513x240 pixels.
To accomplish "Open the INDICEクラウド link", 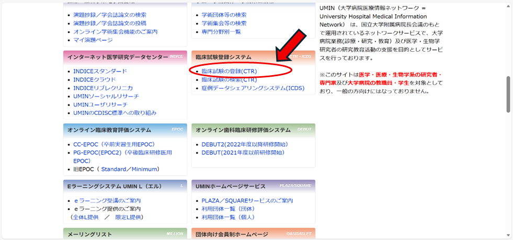I will [94, 79].
